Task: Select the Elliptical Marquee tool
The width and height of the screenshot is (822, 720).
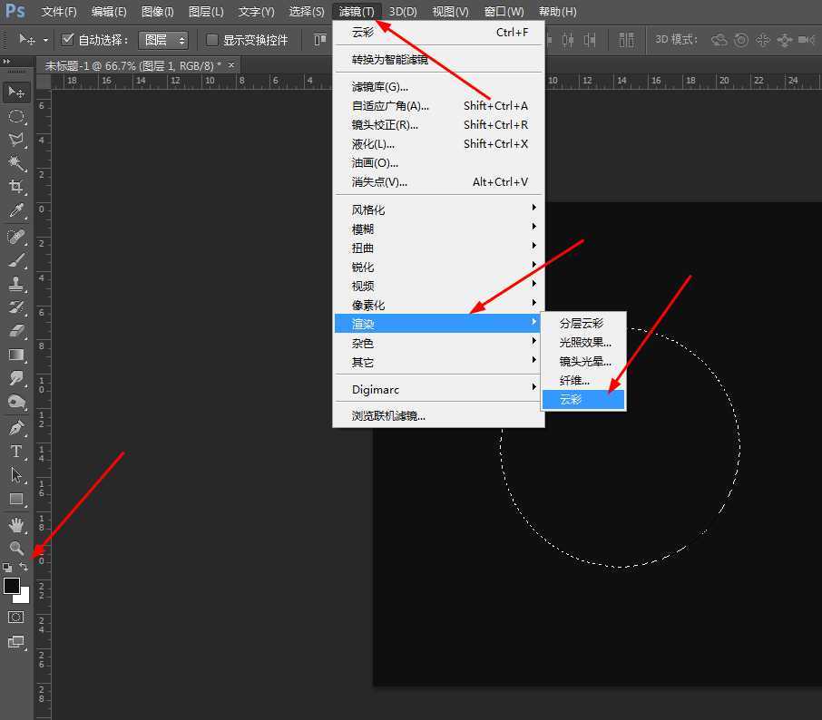Action: tap(16, 116)
